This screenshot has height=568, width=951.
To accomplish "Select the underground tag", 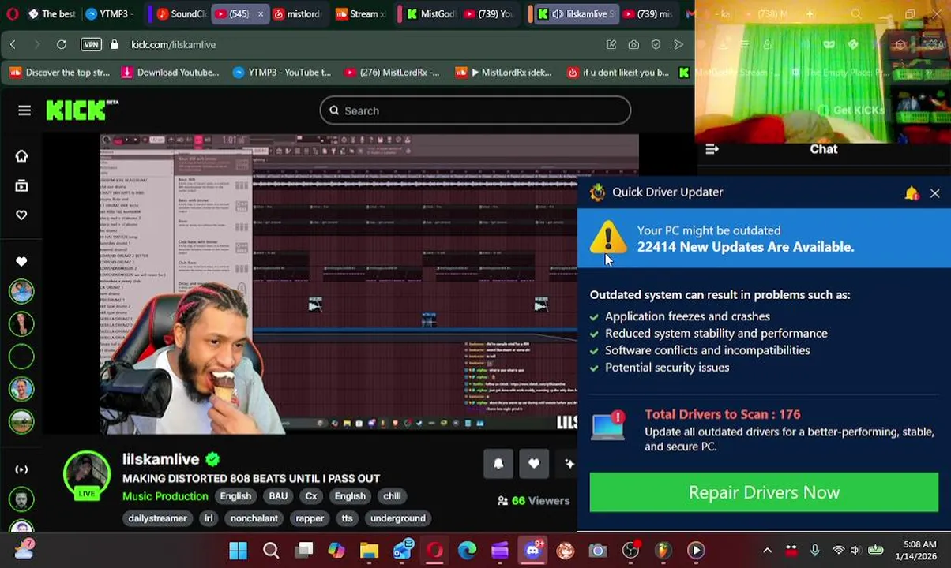I will pyautogui.click(x=398, y=518).
